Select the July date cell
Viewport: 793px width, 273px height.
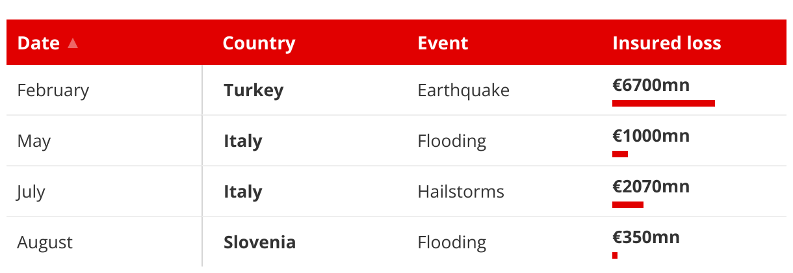tap(31, 192)
